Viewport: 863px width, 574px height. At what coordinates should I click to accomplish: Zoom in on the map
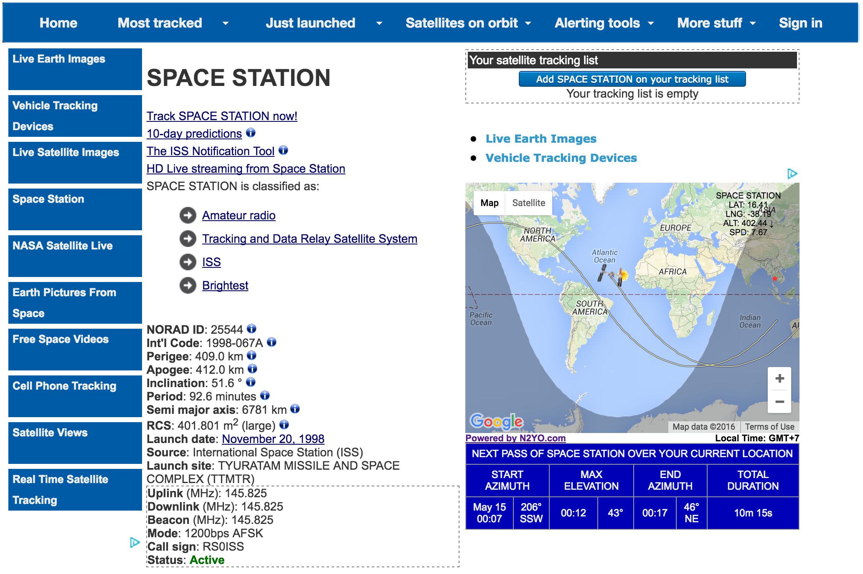point(779,379)
